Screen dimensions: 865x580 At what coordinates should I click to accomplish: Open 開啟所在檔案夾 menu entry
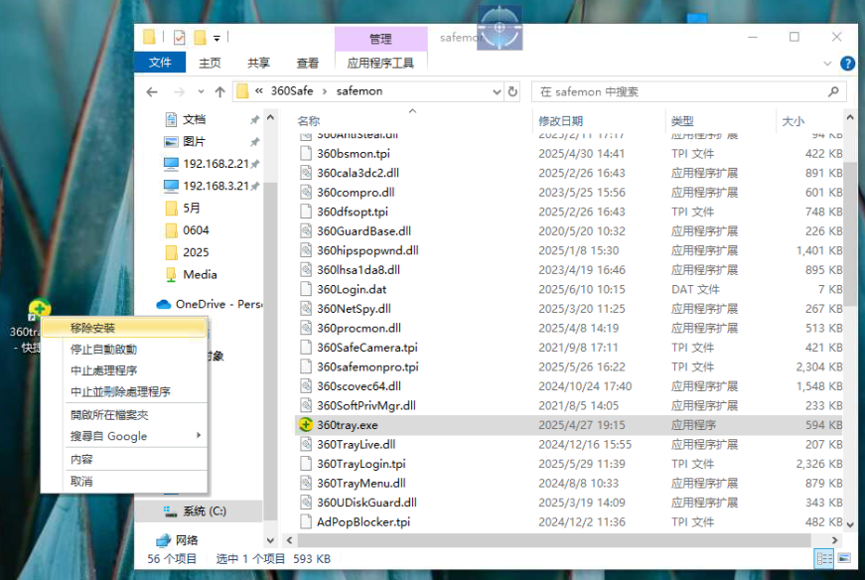pyautogui.click(x=108, y=415)
